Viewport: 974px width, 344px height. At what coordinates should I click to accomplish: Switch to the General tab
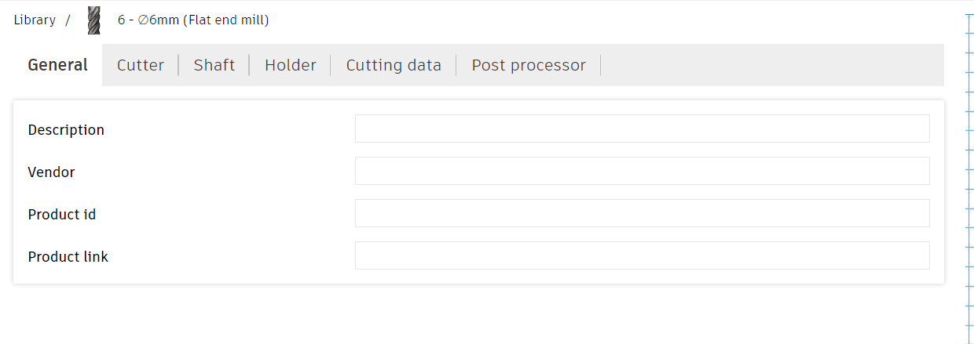[57, 65]
